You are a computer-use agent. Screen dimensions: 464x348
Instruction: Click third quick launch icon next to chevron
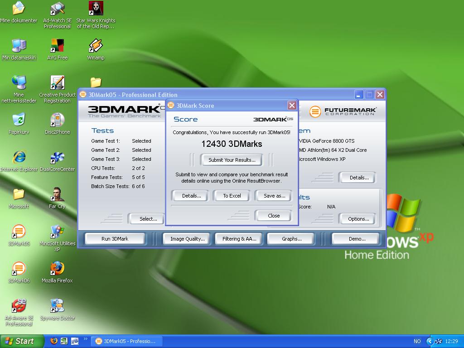(x=74, y=341)
